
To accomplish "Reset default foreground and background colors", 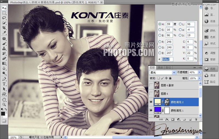I will tap(2, 109).
